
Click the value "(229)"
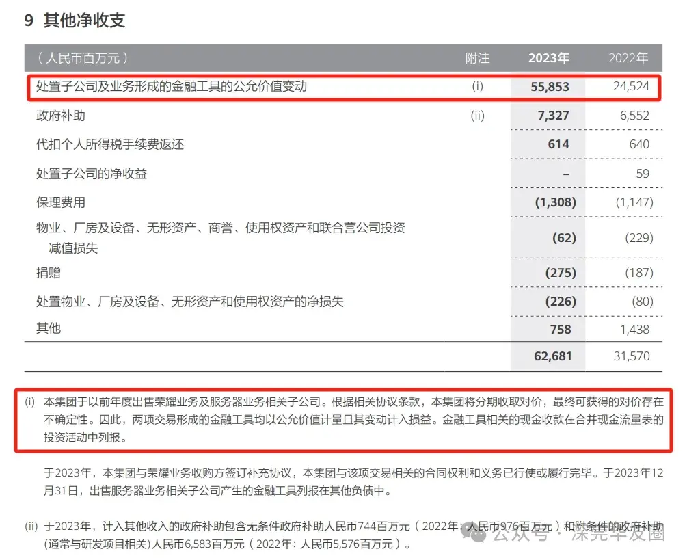tap(639, 237)
